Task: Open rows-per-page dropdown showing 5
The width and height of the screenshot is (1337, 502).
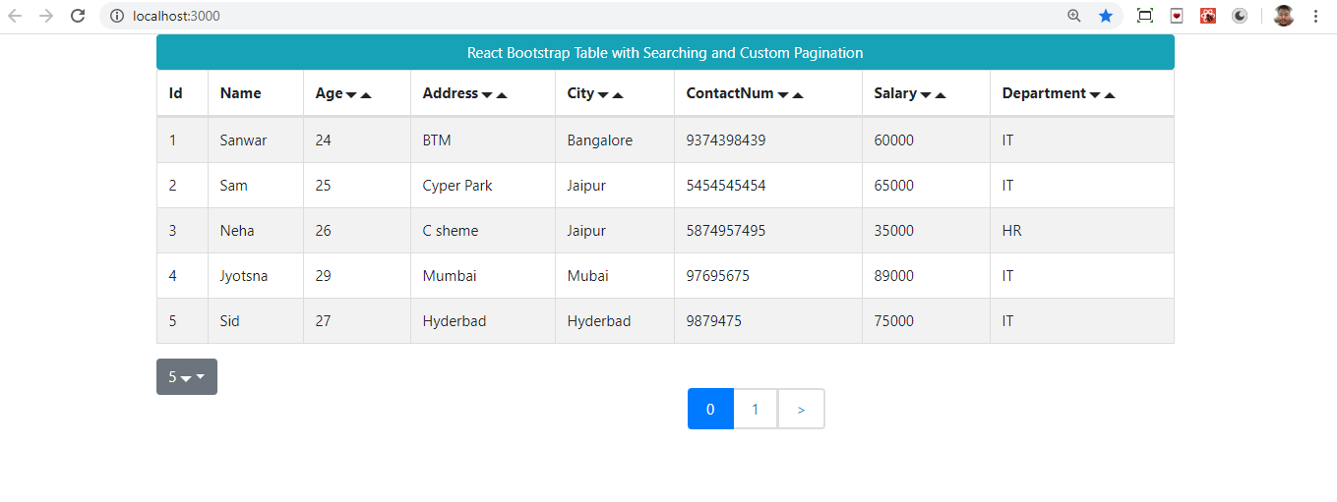Action: (187, 377)
